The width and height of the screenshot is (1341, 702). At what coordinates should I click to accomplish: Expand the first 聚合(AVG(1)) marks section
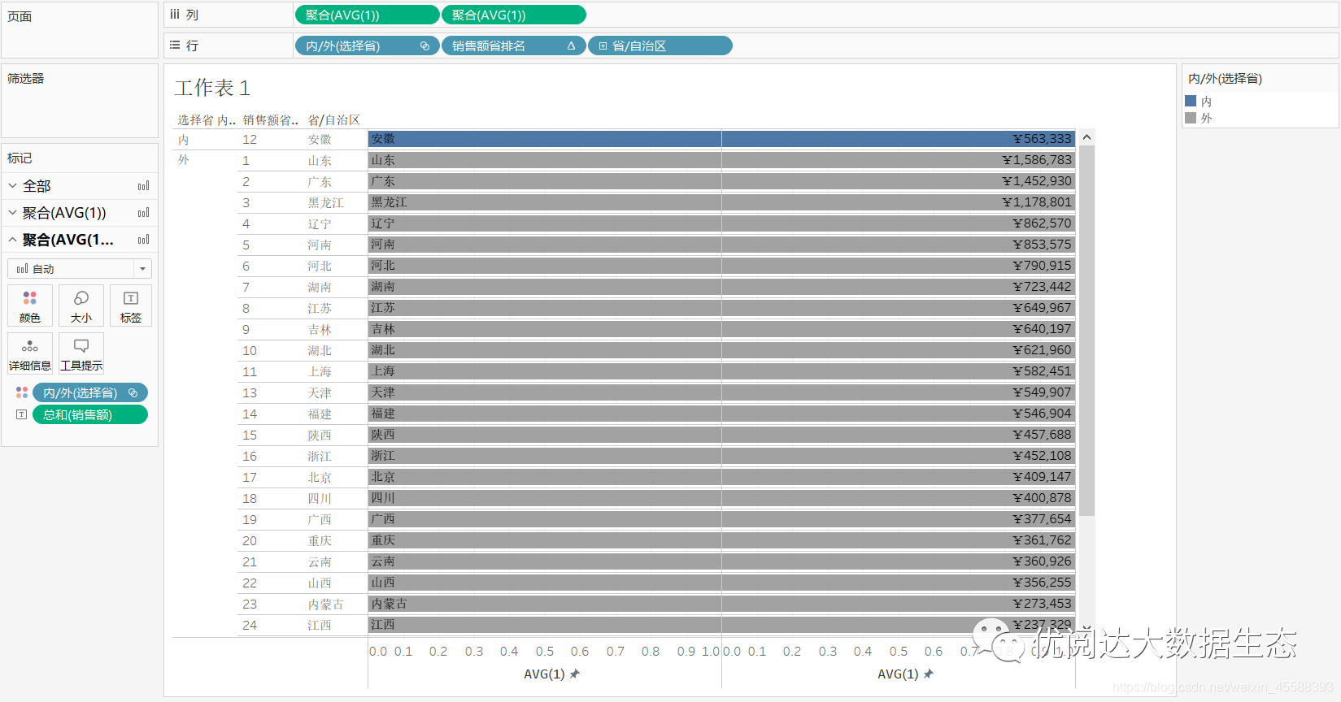pyautogui.click(x=13, y=213)
